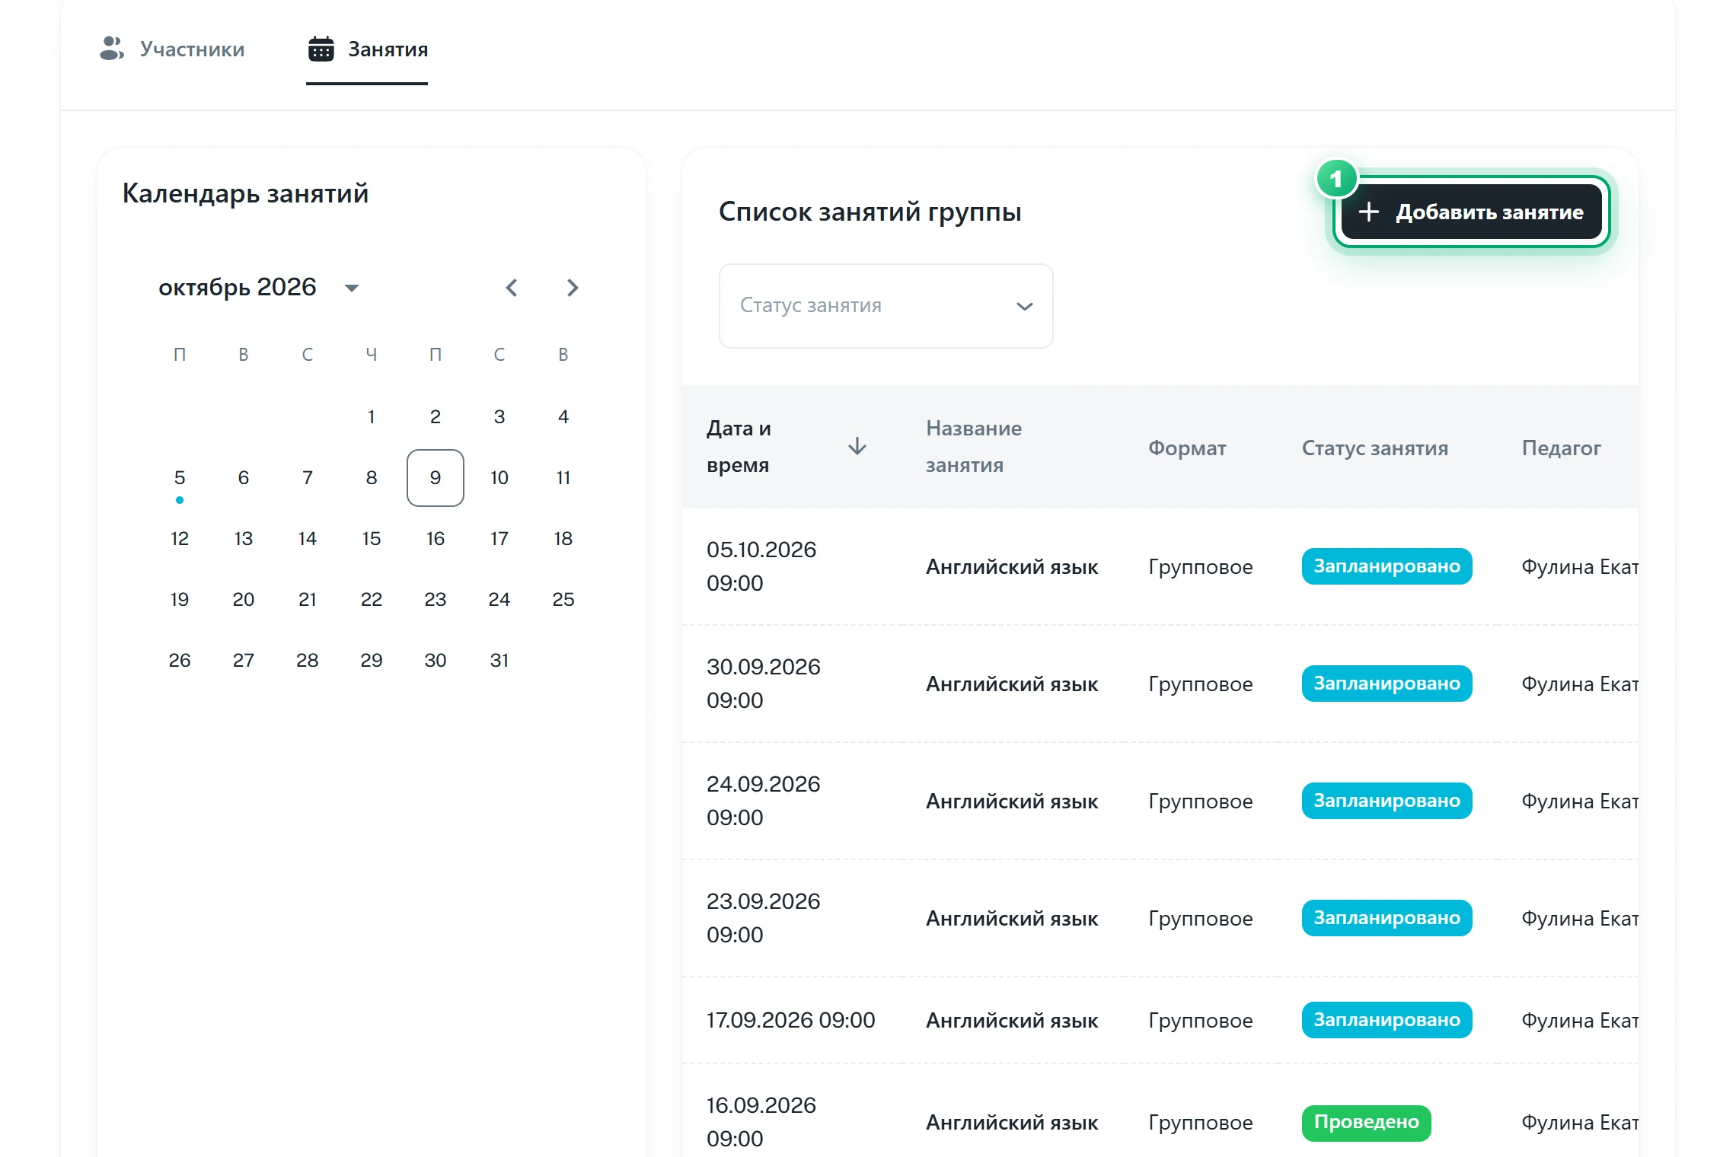
Task: Click the Добавить занятие button
Action: pos(1471,212)
